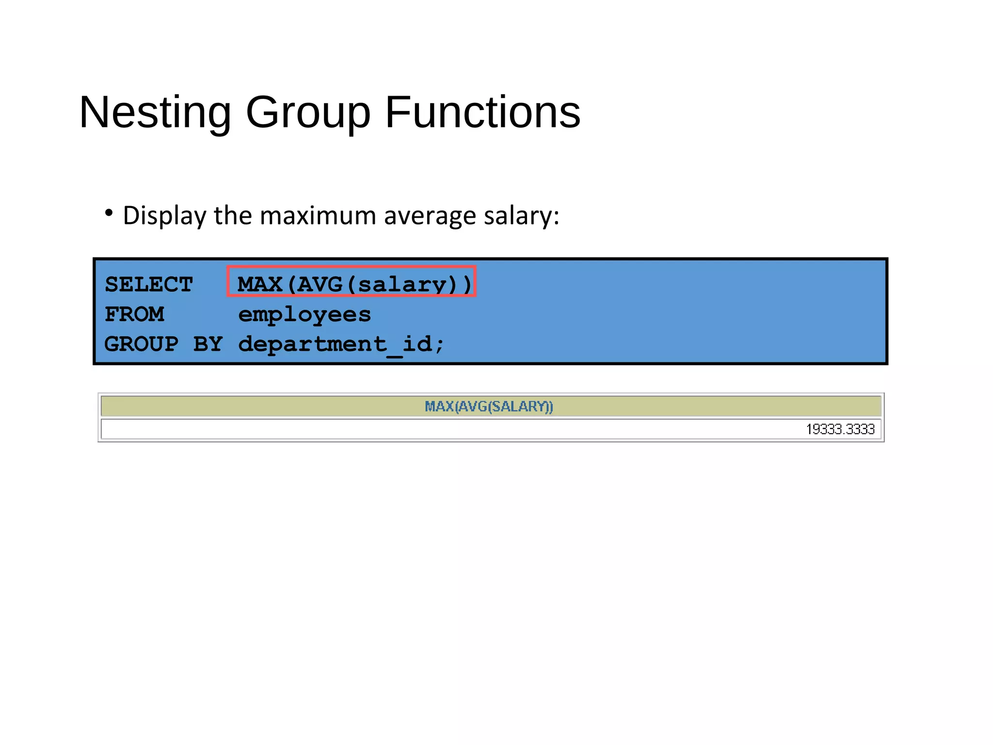Screen dimensions: 993x745
Task: Click the 19333.3333 result value
Action: pos(840,429)
